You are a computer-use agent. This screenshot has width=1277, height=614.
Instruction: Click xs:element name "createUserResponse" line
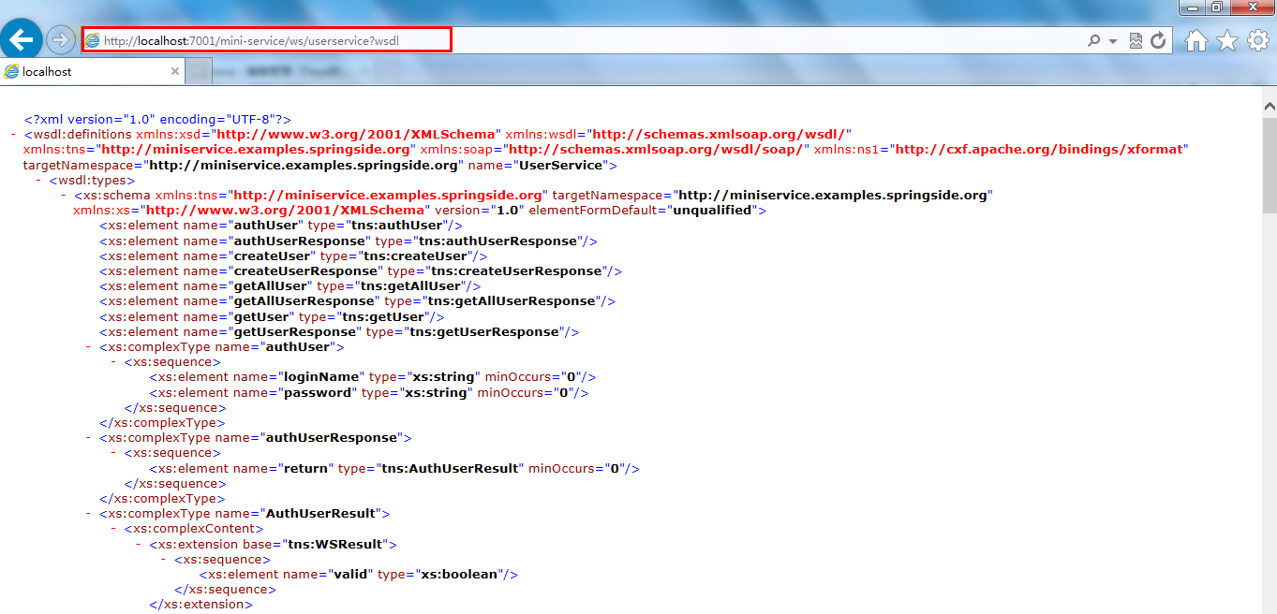pos(361,270)
